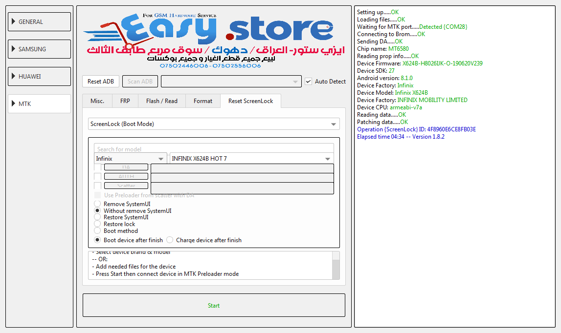Select Without remove SystemUI option

click(97, 210)
